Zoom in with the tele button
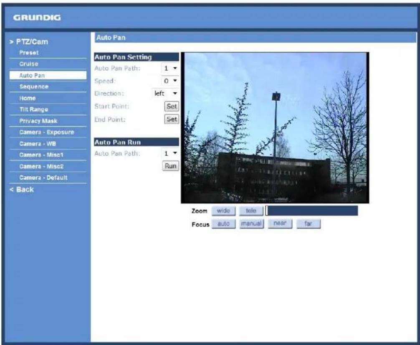 (x=251, y=211)
